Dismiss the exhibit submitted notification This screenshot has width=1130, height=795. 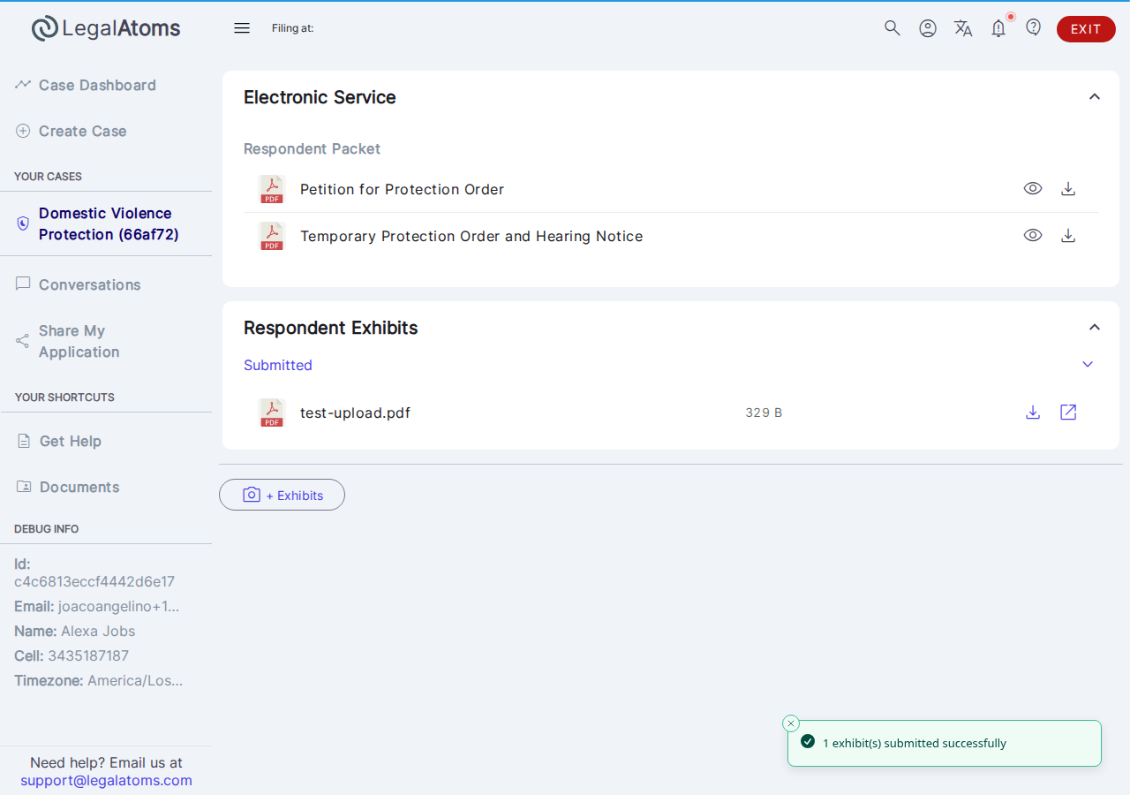(x=791, y=723)
